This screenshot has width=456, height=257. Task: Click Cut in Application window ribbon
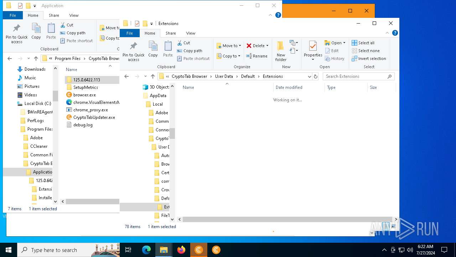(x=67, y=25)
